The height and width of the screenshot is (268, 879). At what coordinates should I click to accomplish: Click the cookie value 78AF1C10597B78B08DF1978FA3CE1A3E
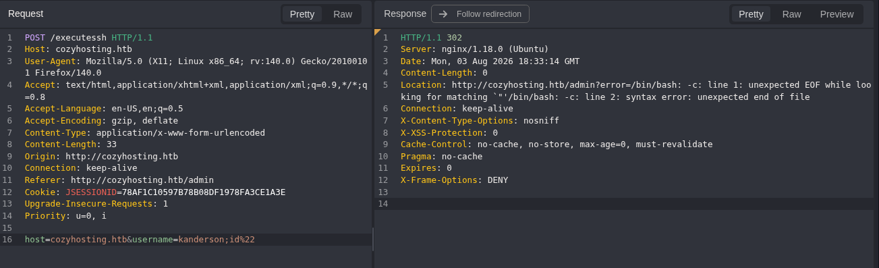[204, 192]
